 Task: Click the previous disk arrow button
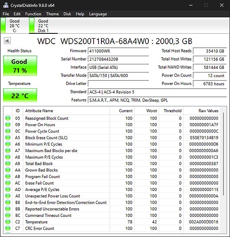(7, 41)
